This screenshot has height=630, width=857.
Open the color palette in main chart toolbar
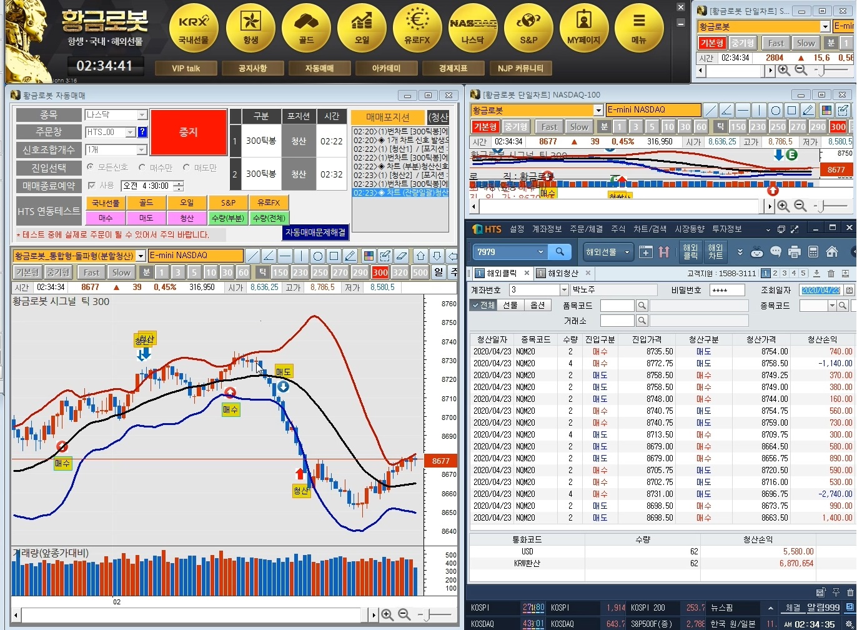tap(369, 256)
